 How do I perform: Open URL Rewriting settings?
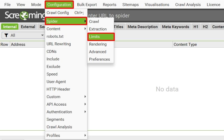tap(59, 44)
